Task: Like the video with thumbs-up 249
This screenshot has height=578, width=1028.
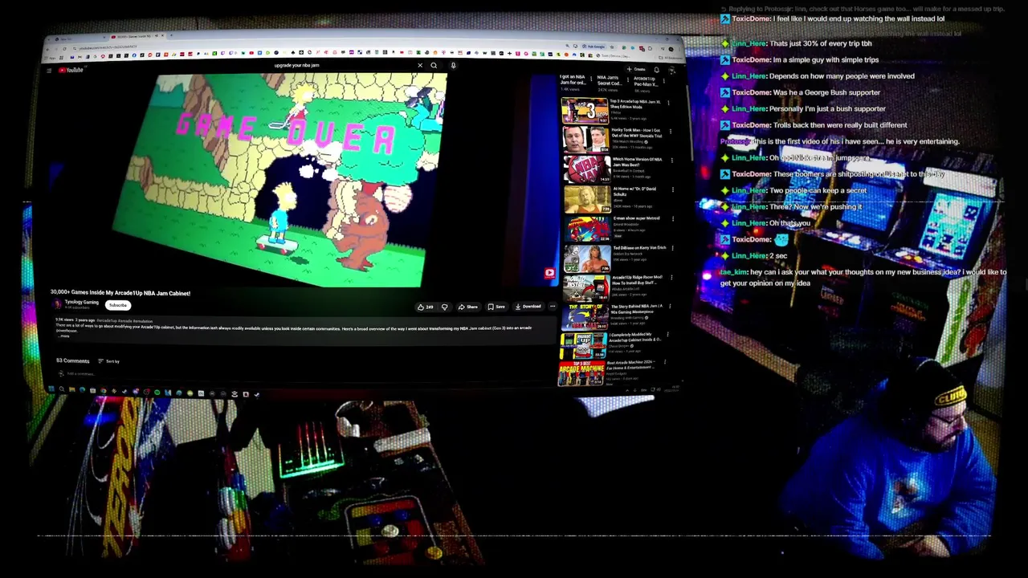Action: pos(426,307)
